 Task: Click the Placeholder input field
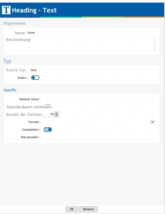(x=99, y=137)
